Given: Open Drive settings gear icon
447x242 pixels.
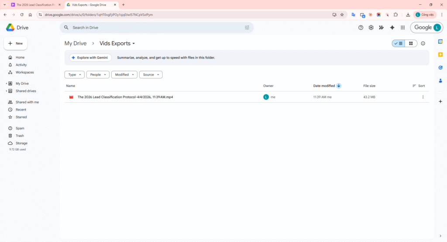Looking at the screenshot, I should point(371,28).
